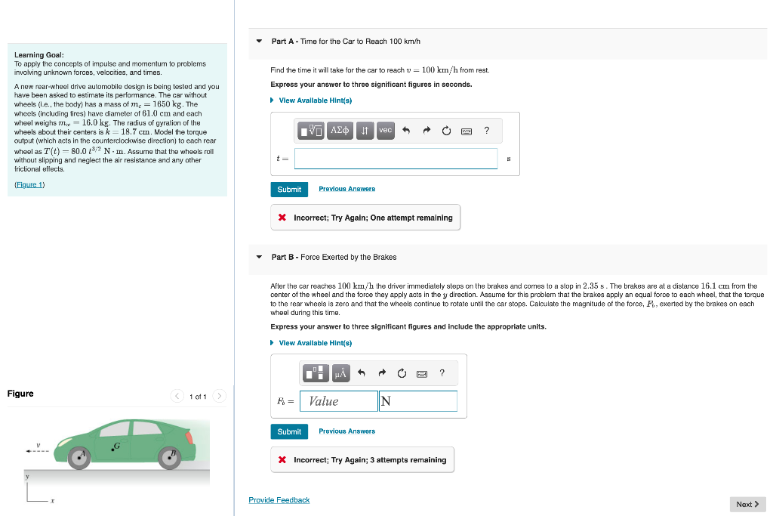Redo the entry in Part A editor
This screenshot has height=516, width=773.
(426, 130)
